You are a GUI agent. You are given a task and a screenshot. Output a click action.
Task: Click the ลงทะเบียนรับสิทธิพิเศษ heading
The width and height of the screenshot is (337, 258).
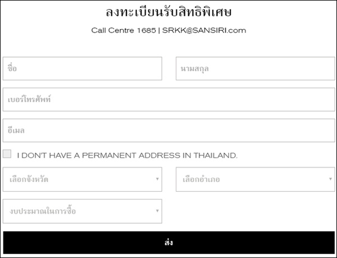coord(168,12)
